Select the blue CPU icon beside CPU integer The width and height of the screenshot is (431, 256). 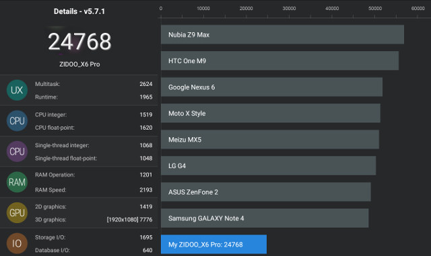click(17, 121)
